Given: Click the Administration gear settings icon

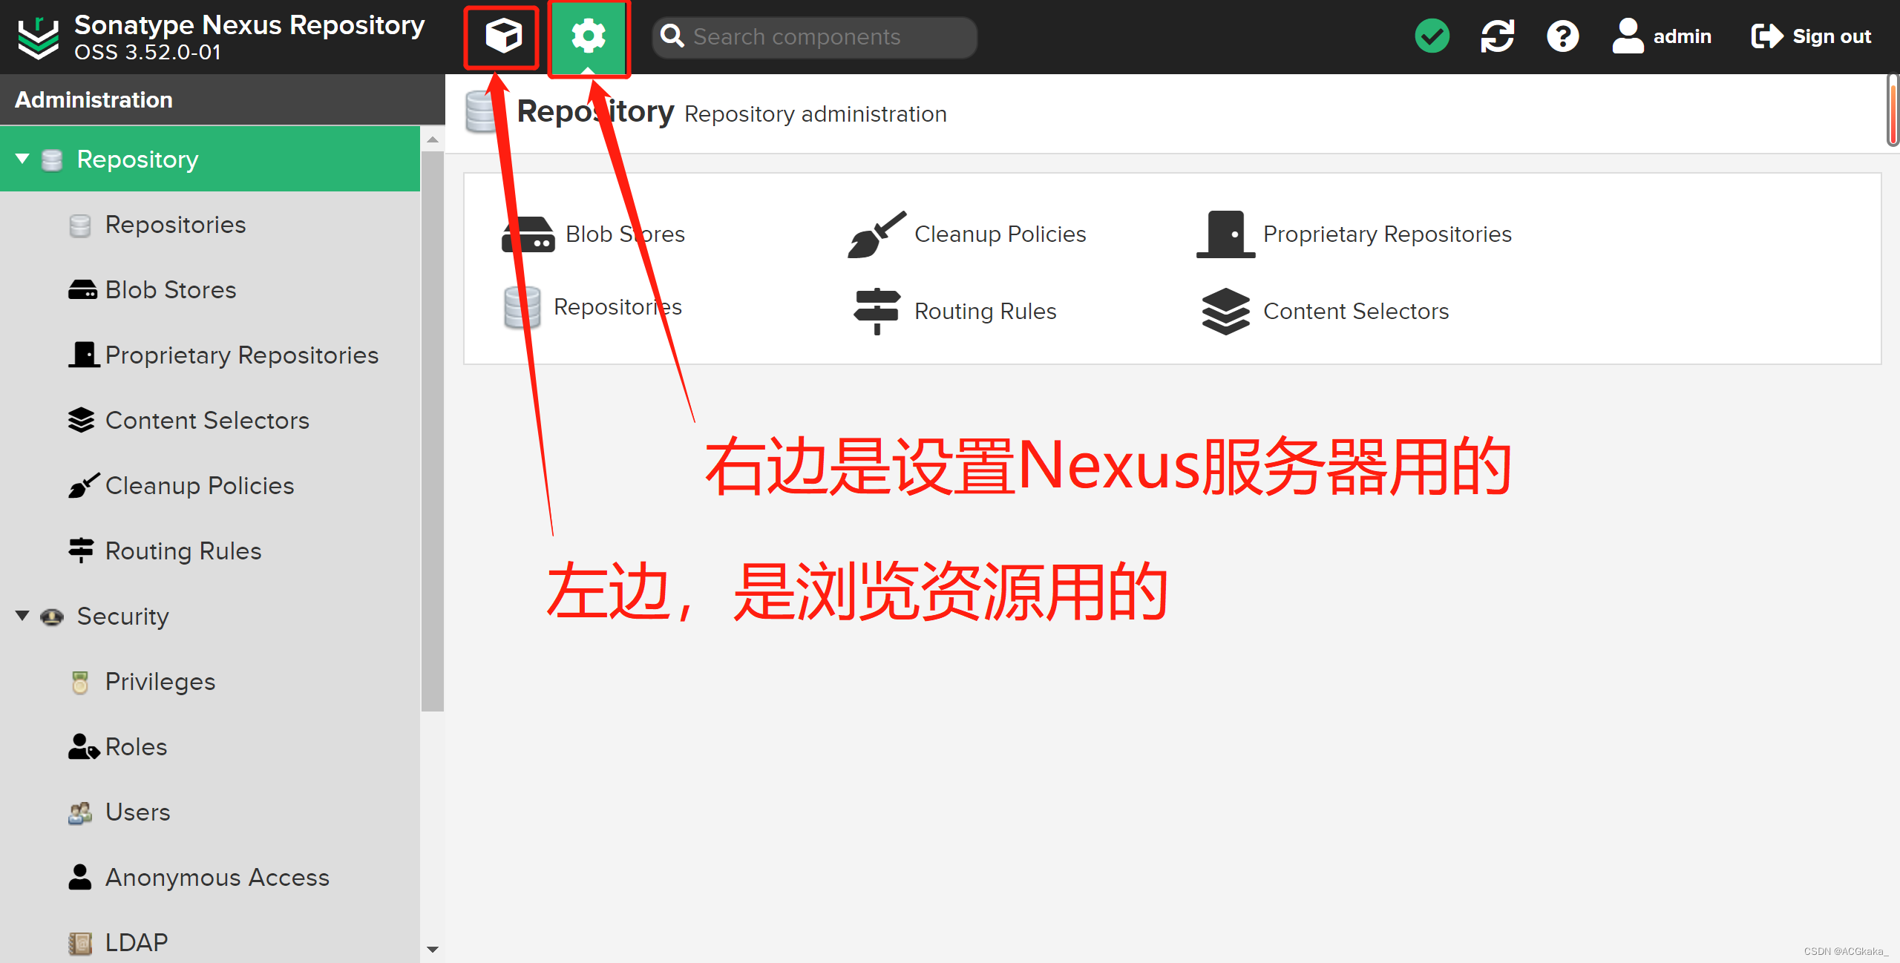Looking at the screenshot, I should 587,34.
